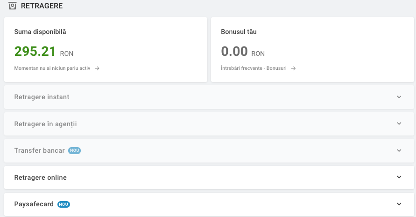Open the Retragere instant section label
The width and height of the screenshot is (416, 217).
tap(42, 97)
